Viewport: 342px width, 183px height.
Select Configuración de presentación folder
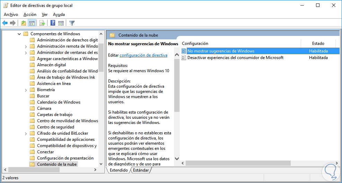(65, 158)
